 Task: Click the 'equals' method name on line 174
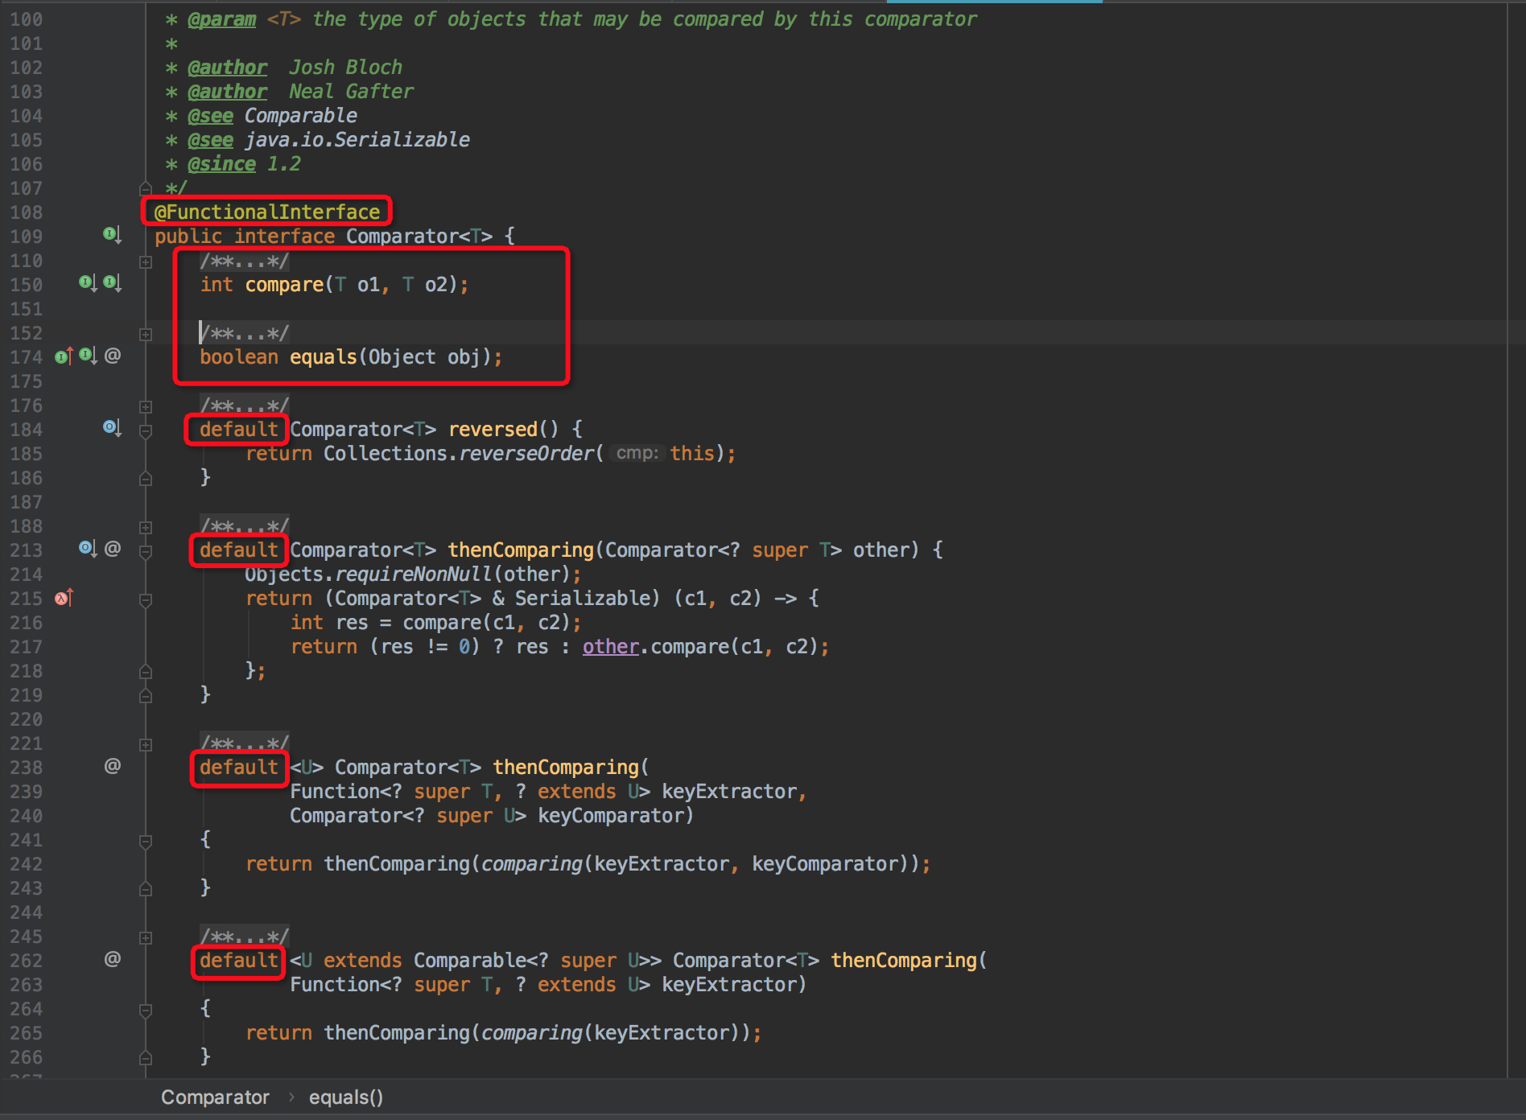point(324,357)
